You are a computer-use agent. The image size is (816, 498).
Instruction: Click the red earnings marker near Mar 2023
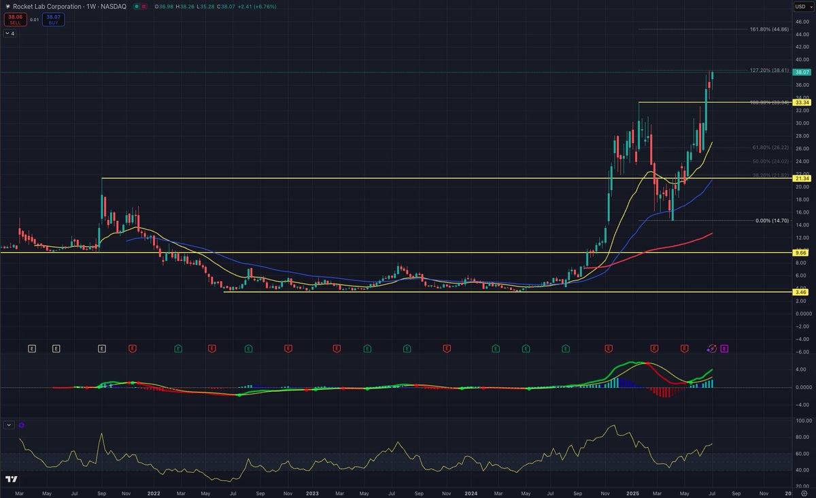[x=336, y=348]
